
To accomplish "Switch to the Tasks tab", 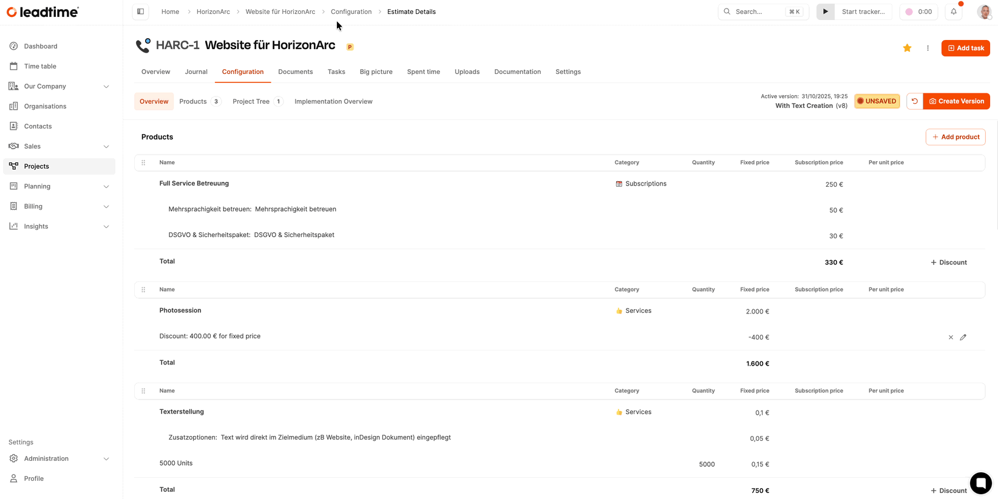I will [336, 72].
